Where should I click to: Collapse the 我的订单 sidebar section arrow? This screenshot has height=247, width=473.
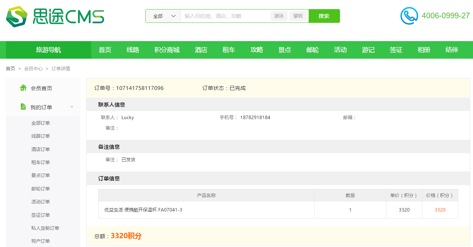72,107
